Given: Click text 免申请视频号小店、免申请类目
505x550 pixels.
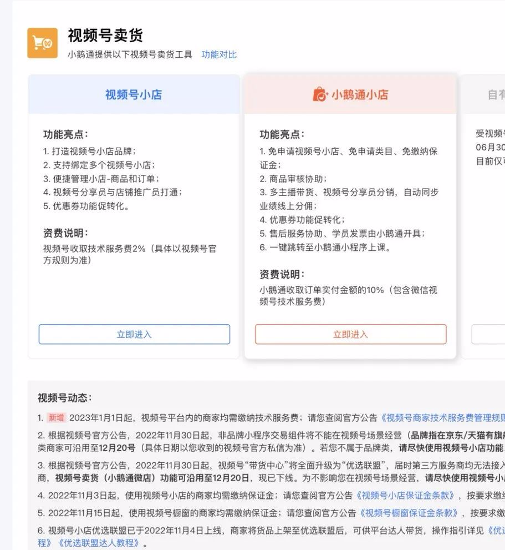Looking at the screenshot, I should point(330,151).
